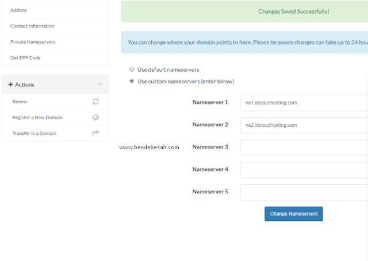The height and width of the screenshot is (261, 368).
Task: Click the arrow icon beside Transfer in a Domain
Action: [95, 133]
